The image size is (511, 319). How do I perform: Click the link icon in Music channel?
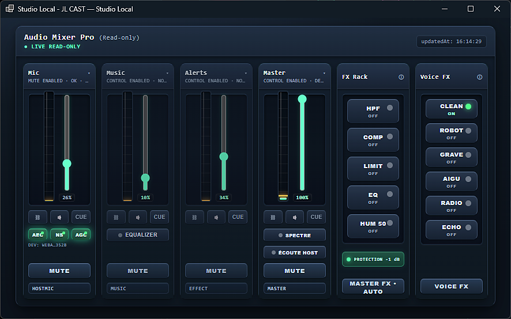(x=116, y=217)
